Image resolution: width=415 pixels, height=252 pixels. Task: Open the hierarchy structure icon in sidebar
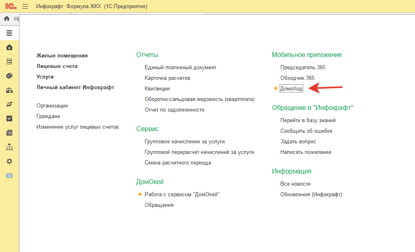pyautogui.click(x=9, y=147)
